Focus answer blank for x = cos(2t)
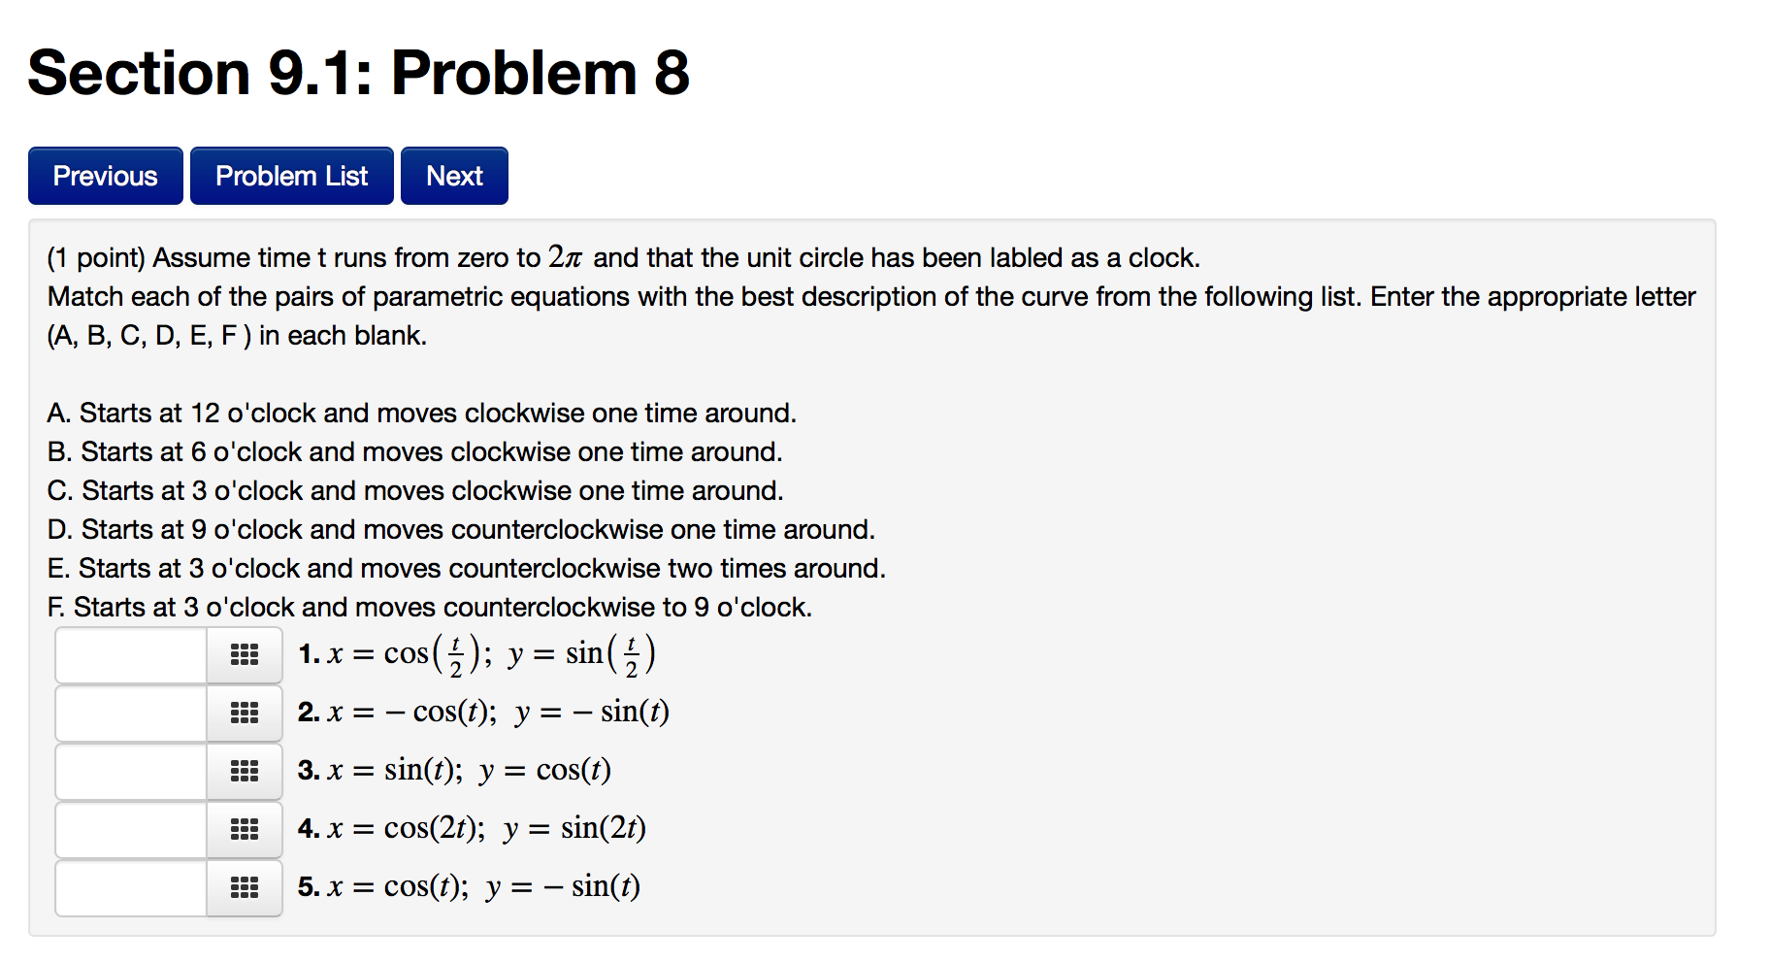Viewport: 1770px width, 963px height. (x=131, y=830)
